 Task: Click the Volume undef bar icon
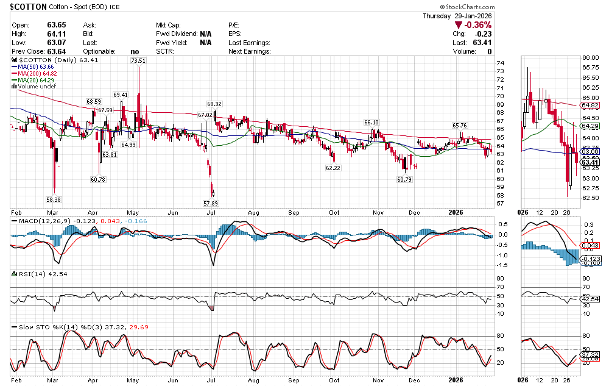[14, 87]
